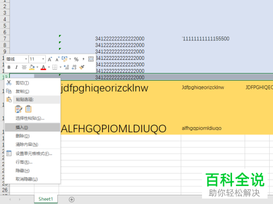Screen dimensions: 273x204
Task: Choose 取消隐藏(U) to unhide rows
Action: pos(27,179)
